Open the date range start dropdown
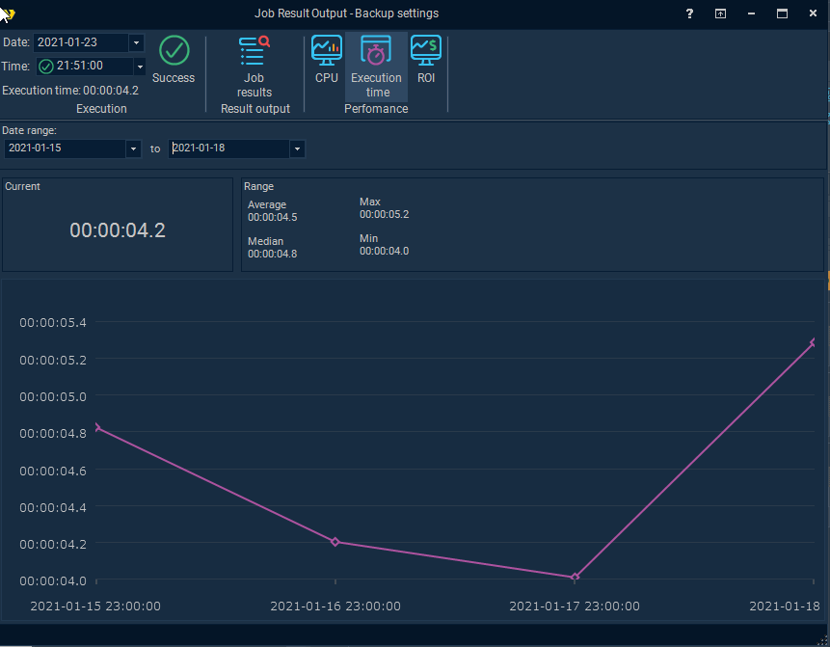This screenshot has height=647, width=830. (x=133, y=149)
